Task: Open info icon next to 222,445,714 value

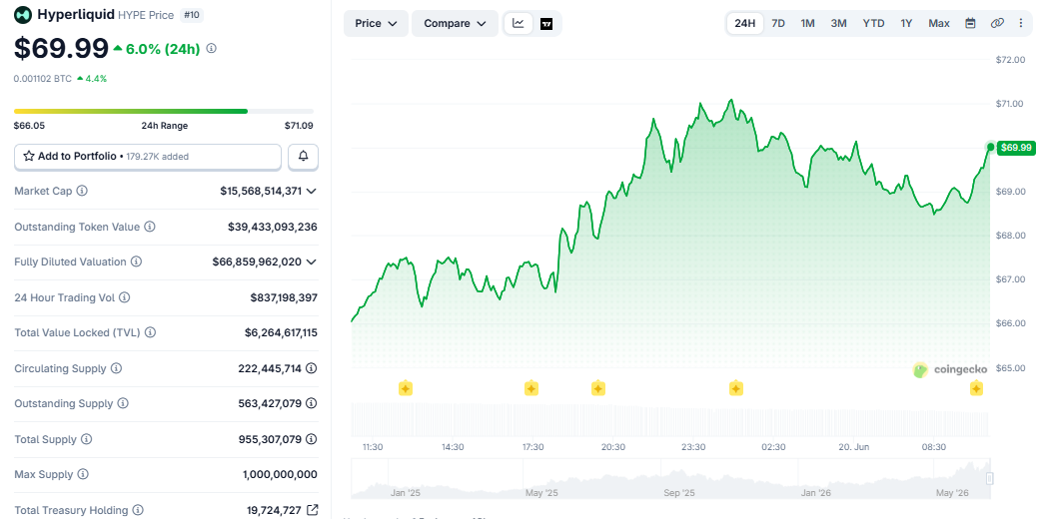Action: (x=312, y=368)
